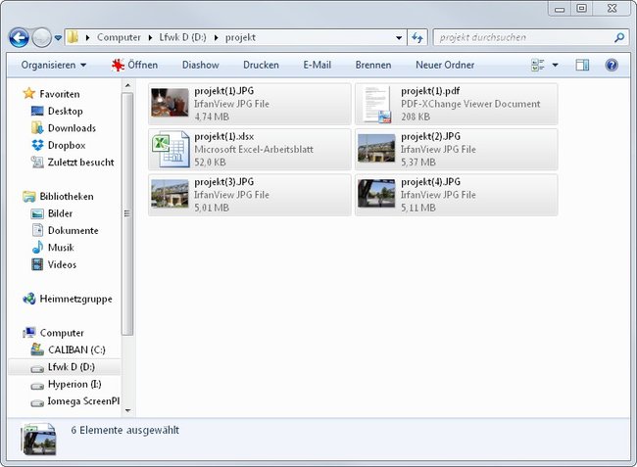Screen dimensions: 637x467
Task: Toggle the preview pane
Action: [582, 65]
